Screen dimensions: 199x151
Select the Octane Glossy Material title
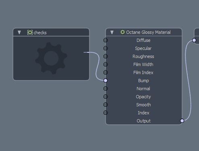click(x=148, y=32)
